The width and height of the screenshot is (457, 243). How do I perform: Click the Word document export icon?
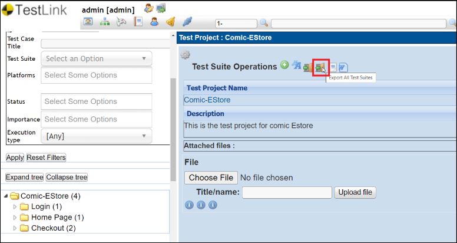click(x=343, y=67)
